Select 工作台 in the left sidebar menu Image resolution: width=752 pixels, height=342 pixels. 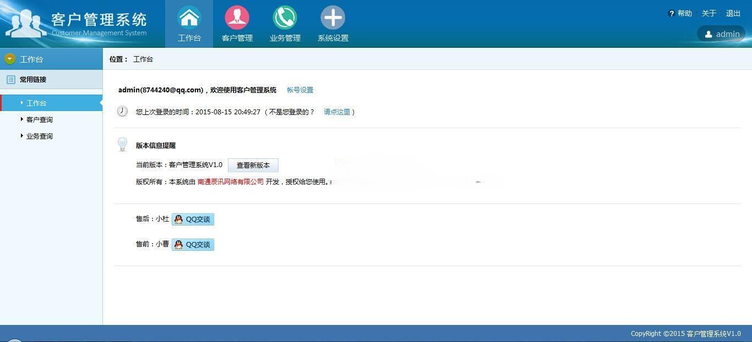[x=36, y=103]
